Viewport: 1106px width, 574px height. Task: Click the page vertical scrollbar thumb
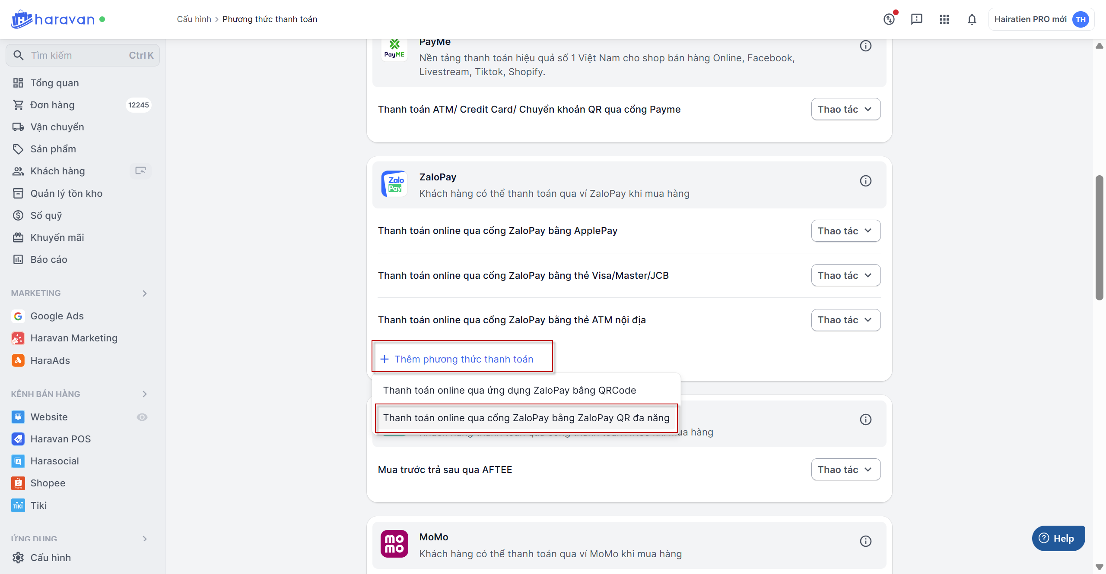(1099, 237)
